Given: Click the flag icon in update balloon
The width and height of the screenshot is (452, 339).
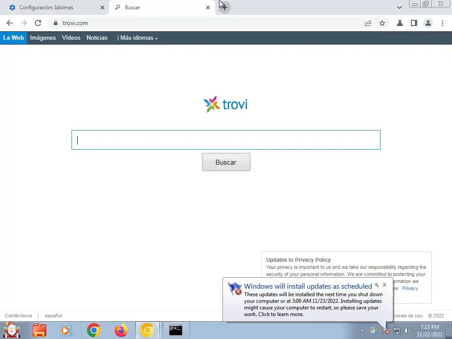Looking at the screenshot, I should tap(235, 289).
